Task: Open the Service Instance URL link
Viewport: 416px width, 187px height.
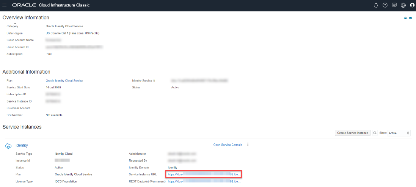Action: pos(204,174)
